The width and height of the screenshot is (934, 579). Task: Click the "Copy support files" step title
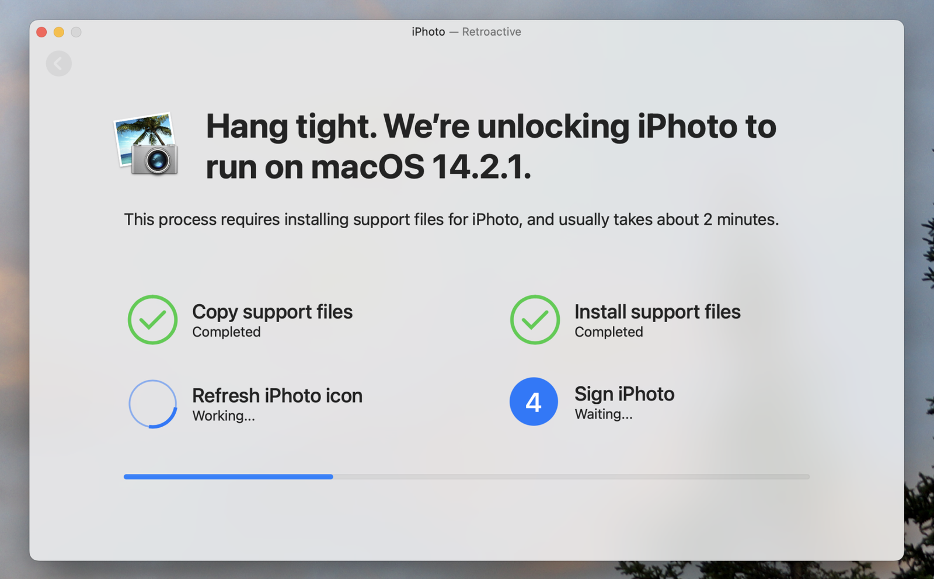pos(272,312)
